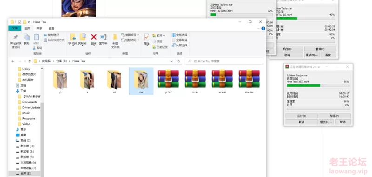Click 仓库 (Z:) in the address breadcrumb
This screenshot has height=177, width=372.
click(x=62, y=61)
